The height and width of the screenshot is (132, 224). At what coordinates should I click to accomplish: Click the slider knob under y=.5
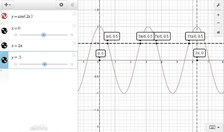coord(45,64)
